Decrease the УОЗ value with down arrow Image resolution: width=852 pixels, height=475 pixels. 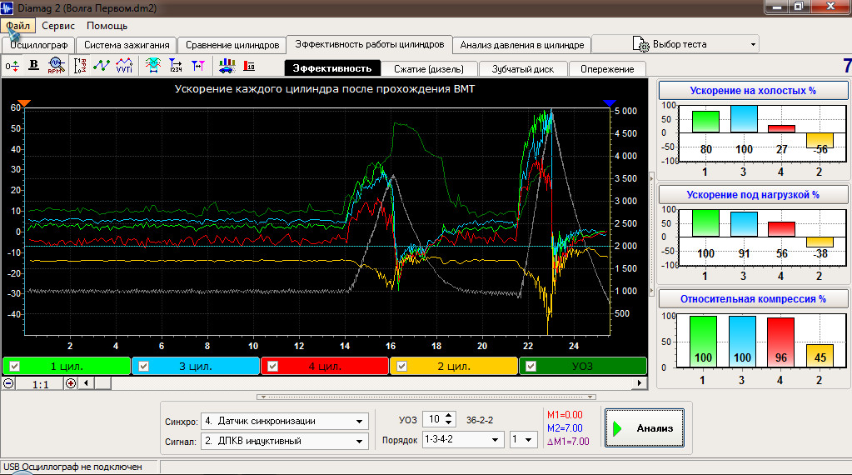[449, 422]
